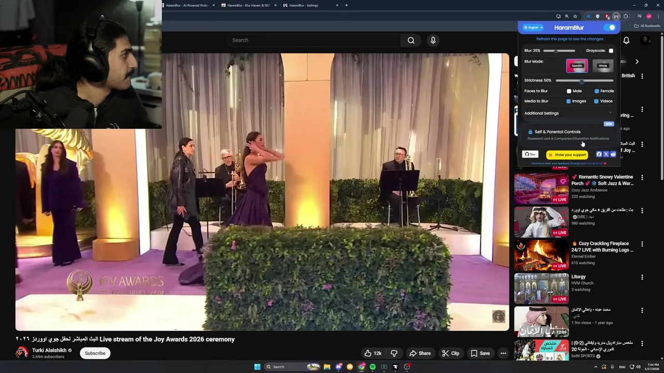Open Self & Parental Controls

coord(569,135)
